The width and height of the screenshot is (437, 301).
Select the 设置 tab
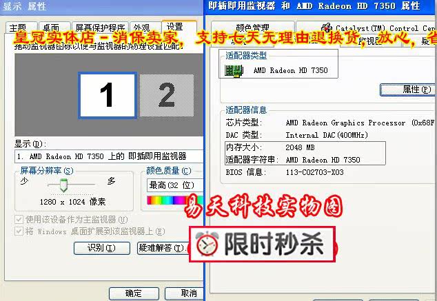click(x=179, y=27)
